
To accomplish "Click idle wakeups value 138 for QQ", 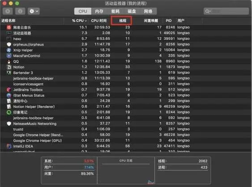I will 158,61.
